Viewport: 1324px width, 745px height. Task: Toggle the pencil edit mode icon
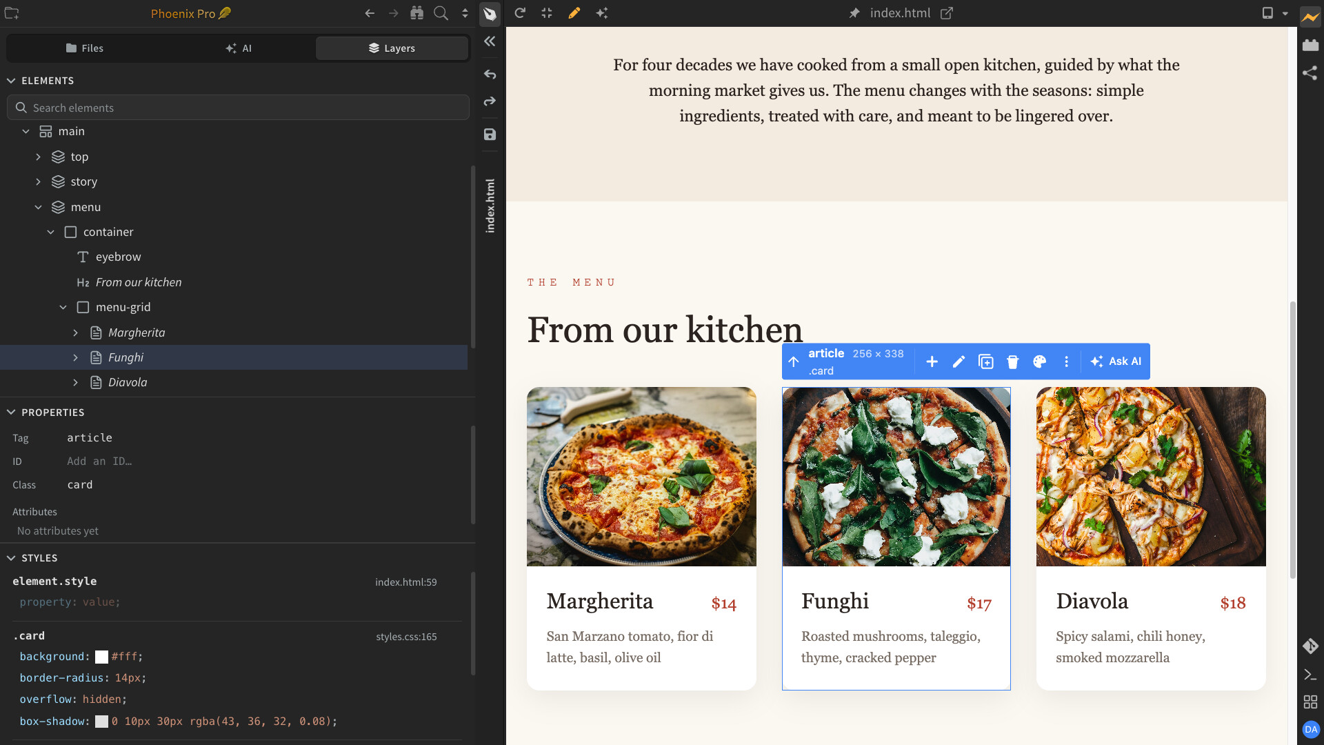click(x=574, y=13)
